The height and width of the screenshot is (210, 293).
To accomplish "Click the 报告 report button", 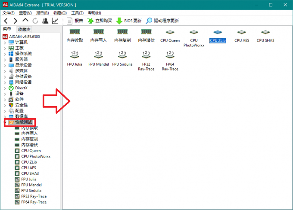I will (75, 21).
